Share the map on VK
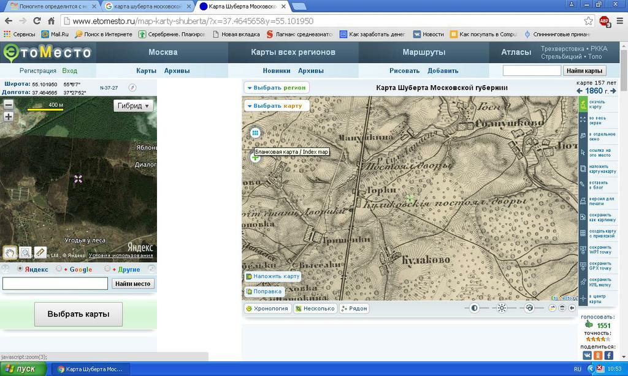Screen dimensions: 628x376 pyautogui.click(x=587, y=355)
